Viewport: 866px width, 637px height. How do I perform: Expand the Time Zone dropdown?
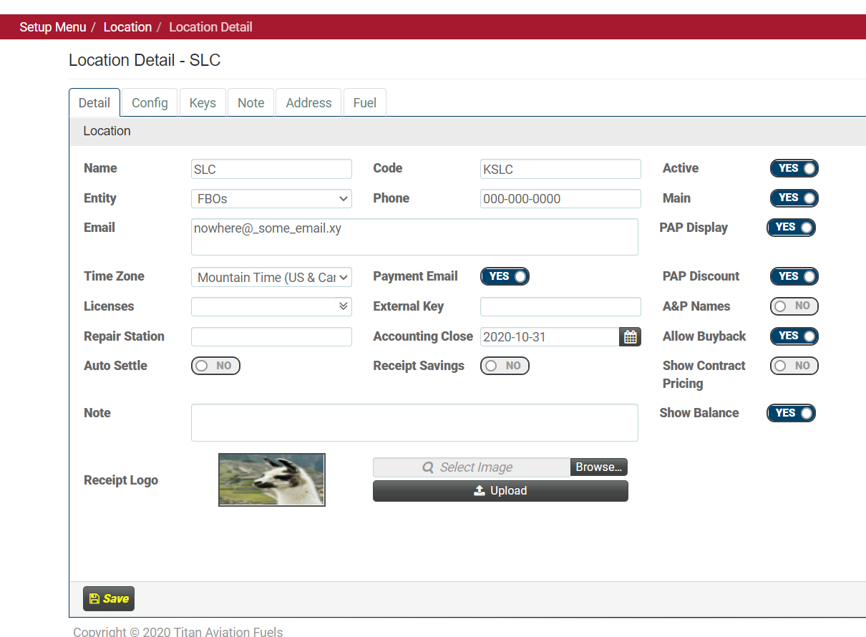point(271,277)
